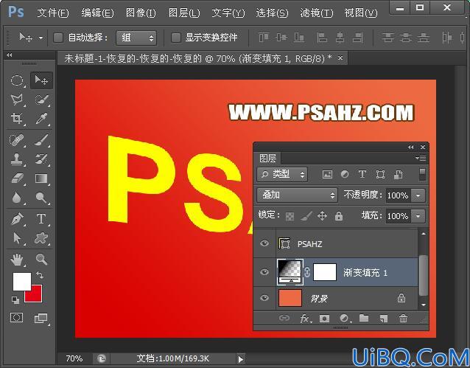Select the Eraser tool
Screen dimensions: 470x368
click(x=17, y=178)
